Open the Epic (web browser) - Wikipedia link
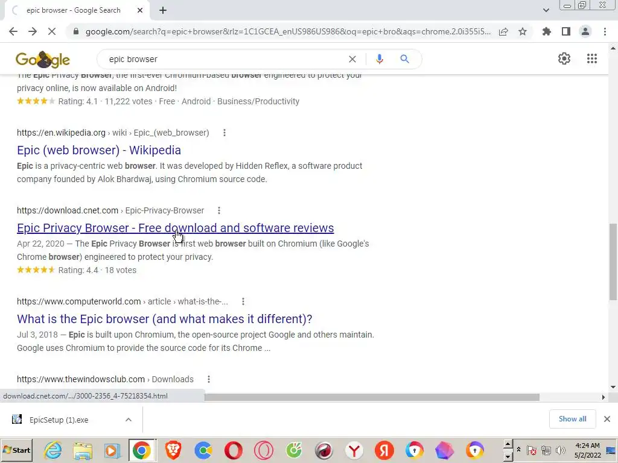The image size is (618, 463). coord(99,150)
